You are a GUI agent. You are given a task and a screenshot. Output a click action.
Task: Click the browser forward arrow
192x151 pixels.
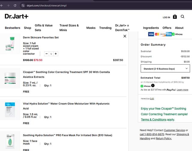tap(8, 5)
